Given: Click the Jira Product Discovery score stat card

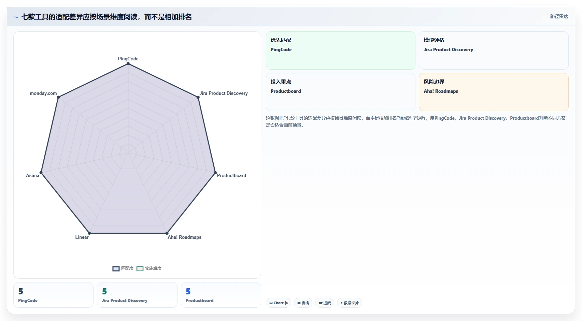Looking at the screenshot, I should (137, 295).
